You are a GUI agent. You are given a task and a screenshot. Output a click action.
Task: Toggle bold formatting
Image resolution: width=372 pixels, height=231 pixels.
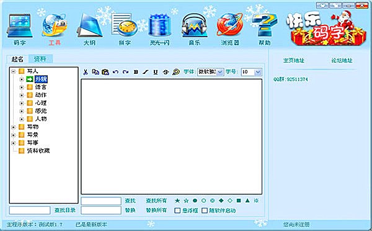(x=136, y=72)
